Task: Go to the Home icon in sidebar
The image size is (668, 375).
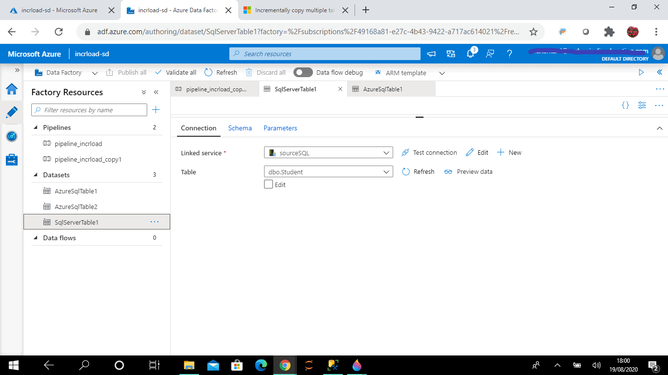Action: [x=12, y=89]
